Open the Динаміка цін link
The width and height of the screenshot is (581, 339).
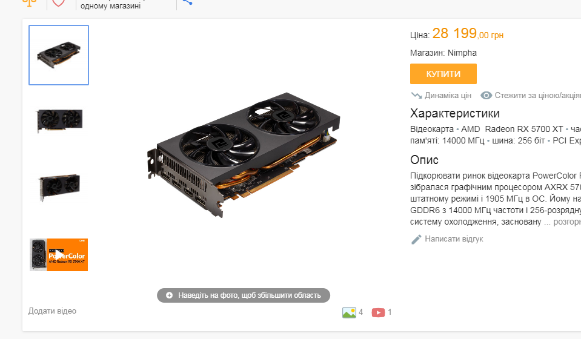click(x=448, y=96)
